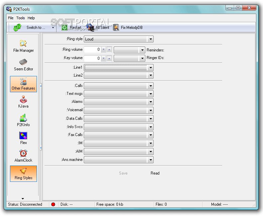Image resolution: width=263 pixels, height=216 pixels.
Task: Click the Files: 0 status entry
Action: [x=161, y=204]
